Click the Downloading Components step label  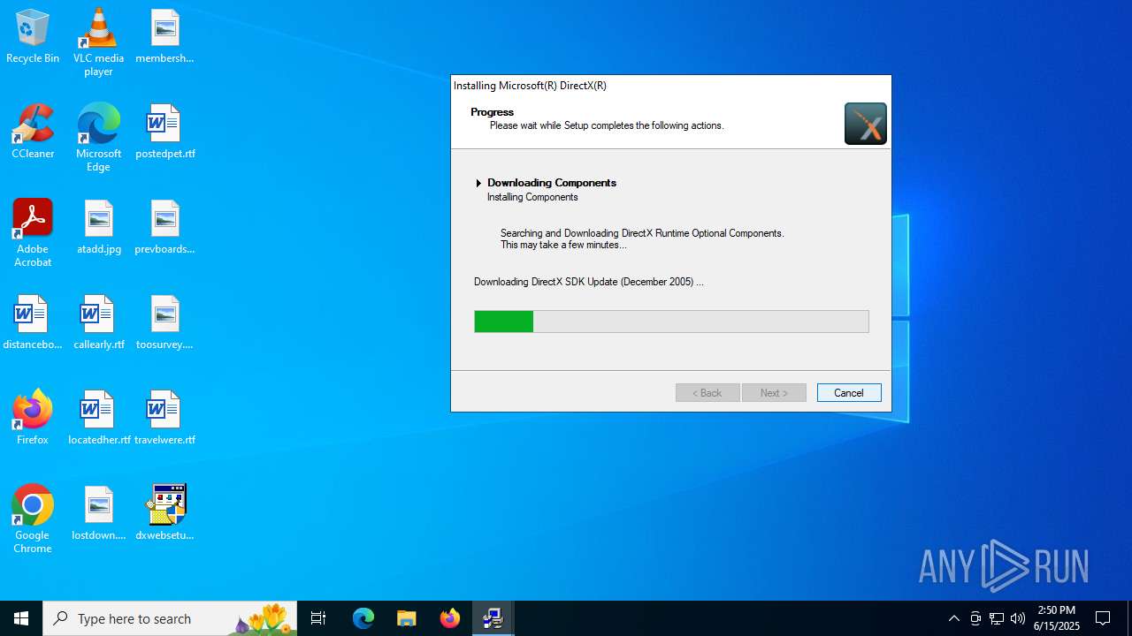pyautogui.click(x=552, y=183)
